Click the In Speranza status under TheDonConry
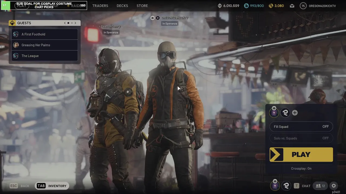 click(x=111, y=32)
